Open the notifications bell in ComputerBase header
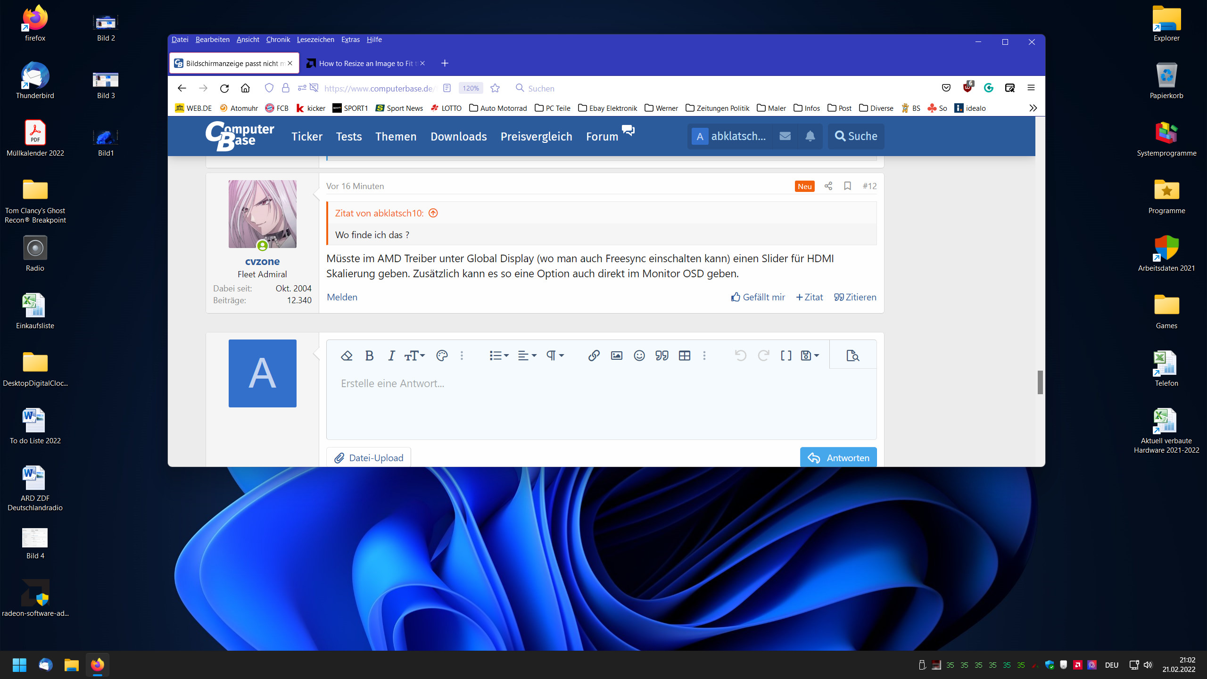Viewport: 1207px width, 679px height. tap(810, 136)
